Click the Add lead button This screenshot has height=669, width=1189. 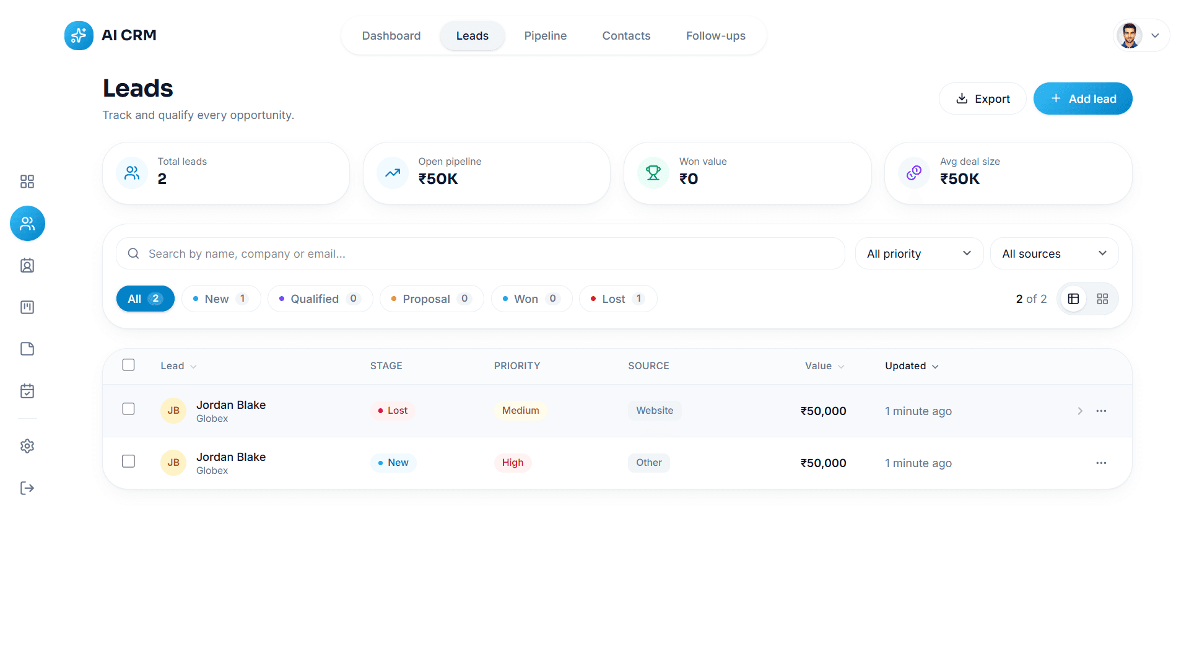click(1082, 98)
